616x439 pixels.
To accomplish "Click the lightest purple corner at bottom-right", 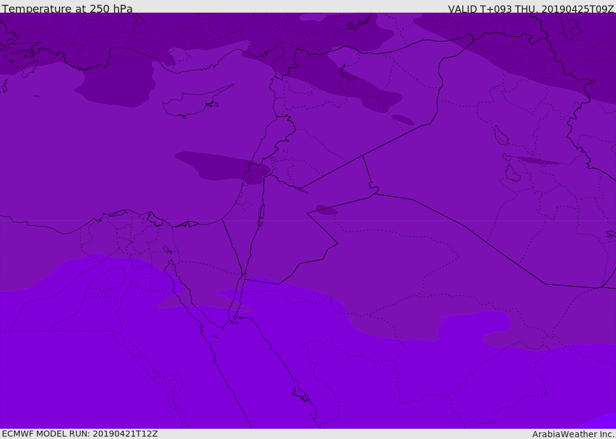I will coord(602,422).
